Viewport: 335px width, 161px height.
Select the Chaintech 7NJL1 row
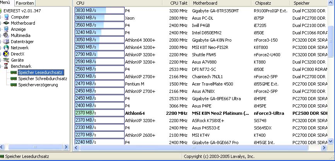click(x=201, y=77)
